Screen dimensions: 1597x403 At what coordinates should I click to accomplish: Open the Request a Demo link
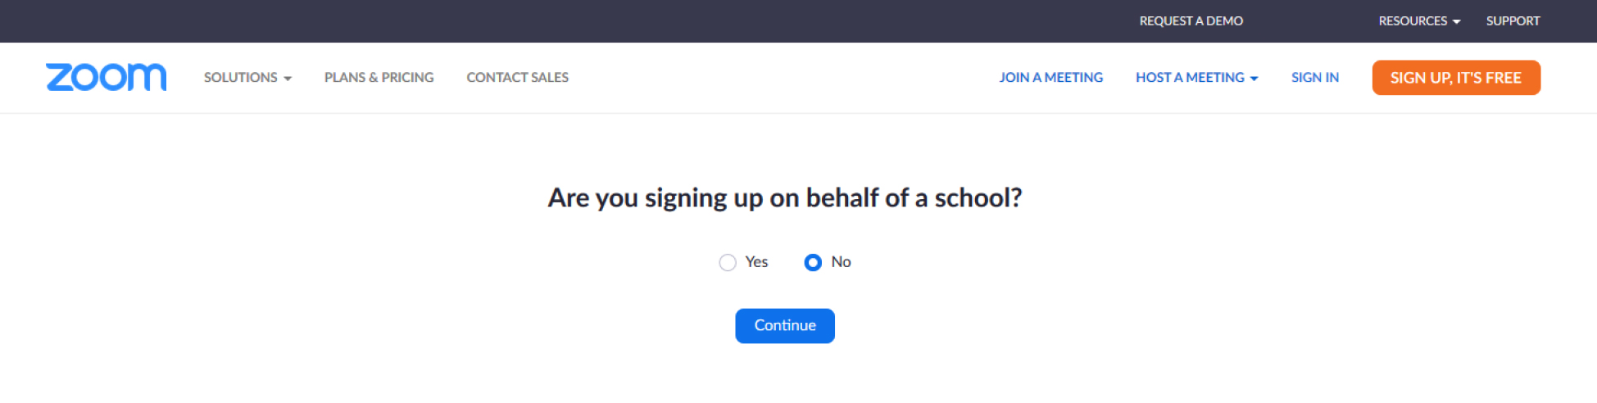[1191, 21]
